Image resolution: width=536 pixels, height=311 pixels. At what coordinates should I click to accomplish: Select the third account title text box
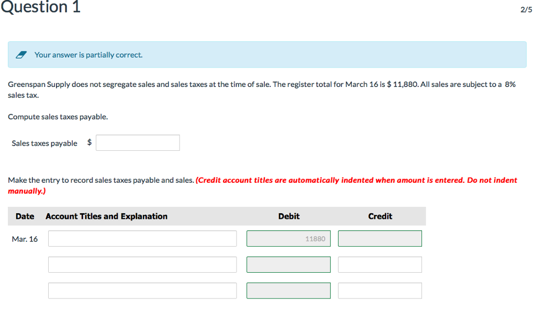[142, 291]
